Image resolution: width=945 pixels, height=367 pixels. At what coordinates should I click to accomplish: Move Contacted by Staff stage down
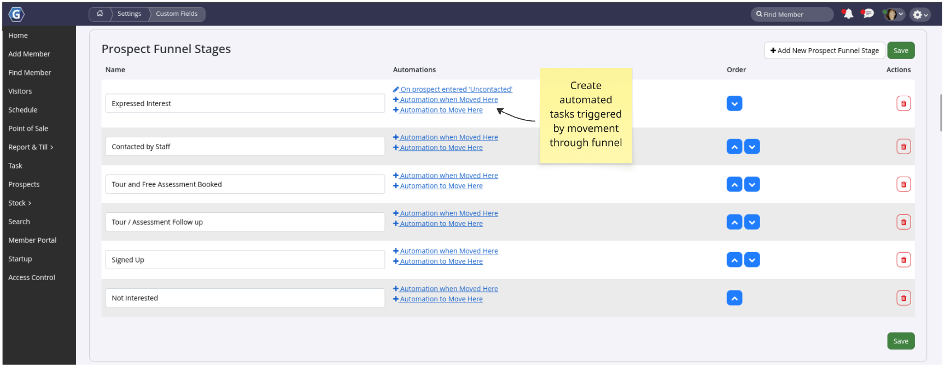tap(752, 147)
